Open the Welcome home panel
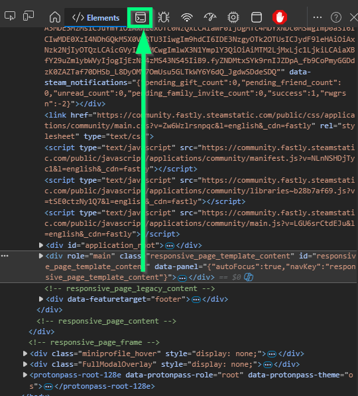The image size is (358, 396). point(55,17)
